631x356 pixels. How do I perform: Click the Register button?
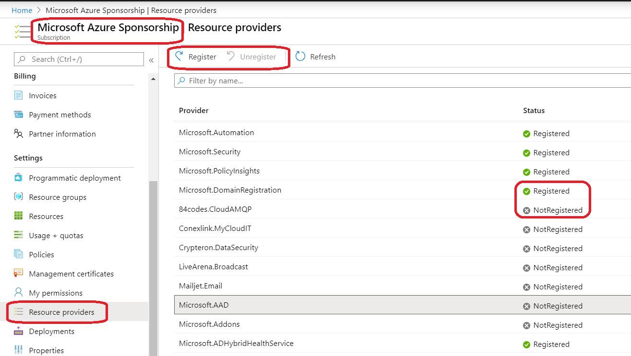[196, 57]
